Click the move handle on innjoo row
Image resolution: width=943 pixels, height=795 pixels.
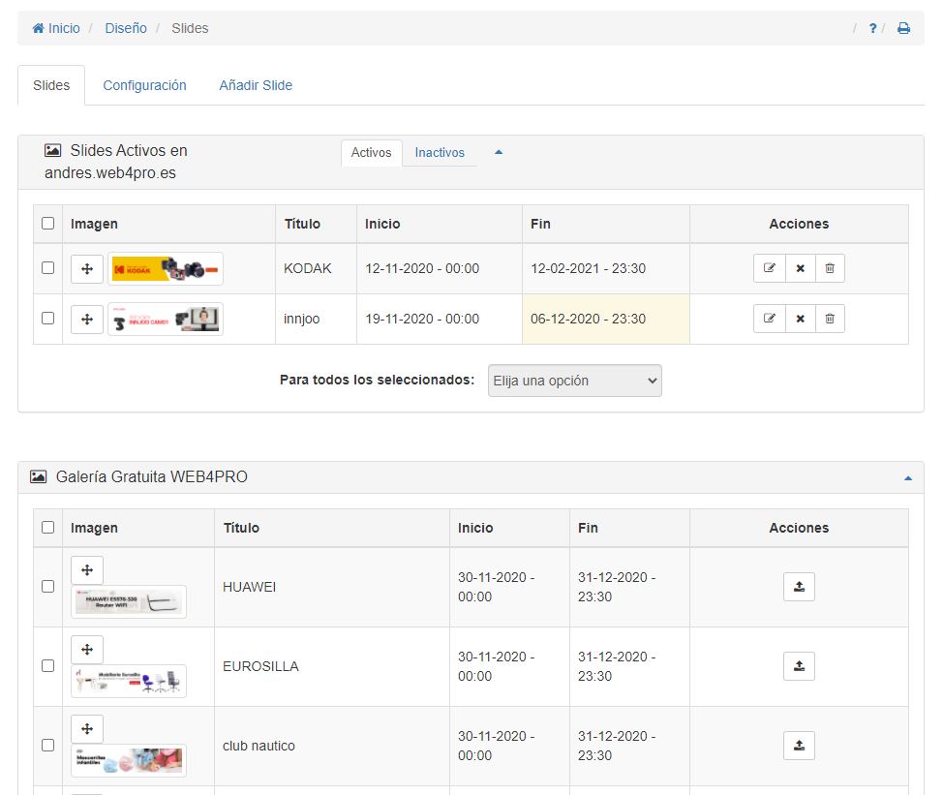click(x=87, y=319)
